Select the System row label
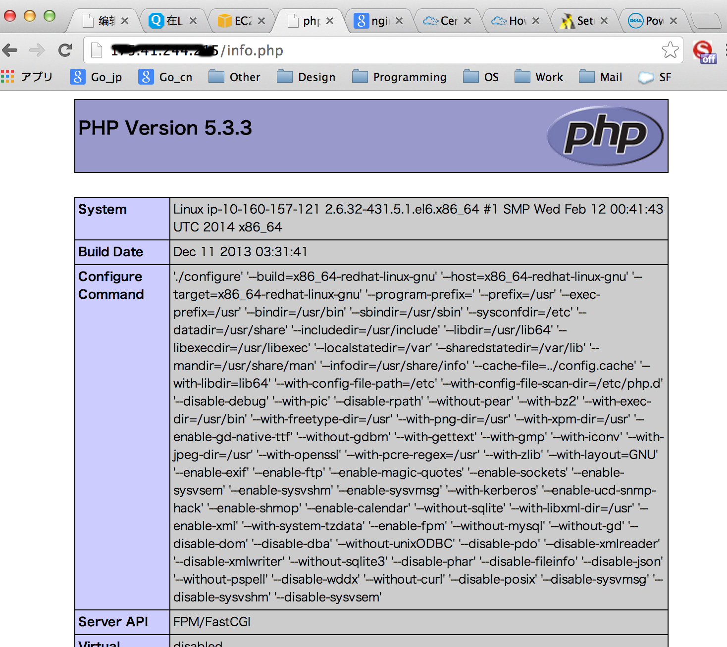 103,209
